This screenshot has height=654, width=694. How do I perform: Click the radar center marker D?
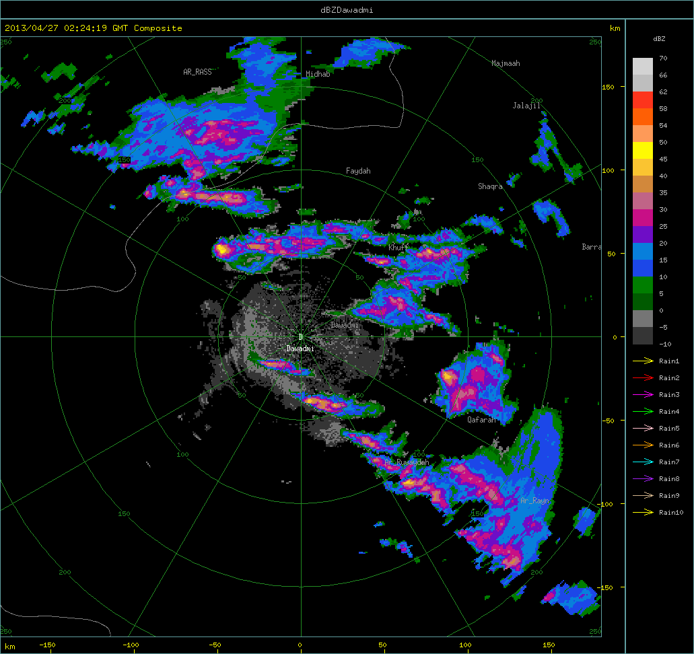click(300, 337)
